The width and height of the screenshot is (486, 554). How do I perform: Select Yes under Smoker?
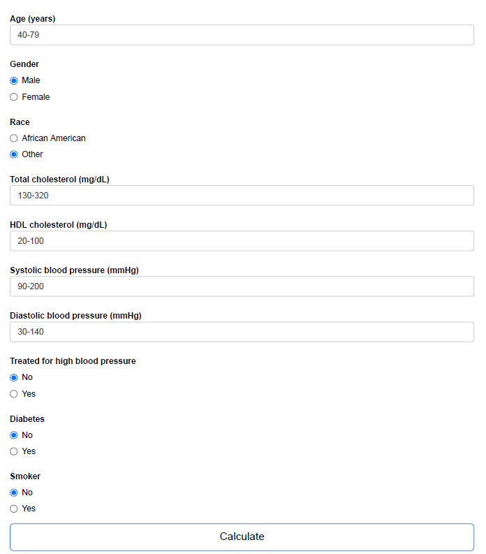pyautogui.click(x=14, y=509)
